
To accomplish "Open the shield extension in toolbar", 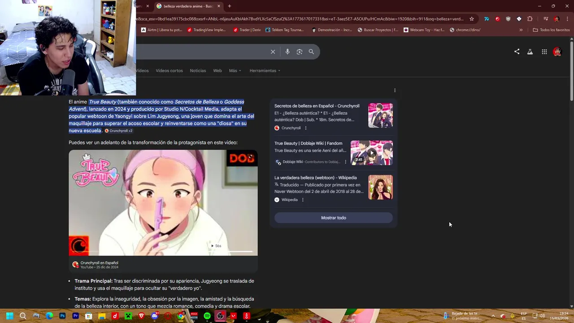I will 508,19.
